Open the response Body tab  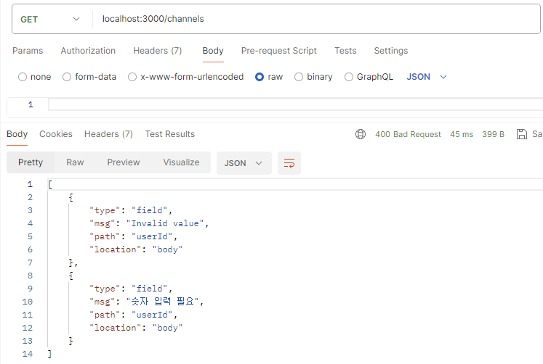(17, 134)
